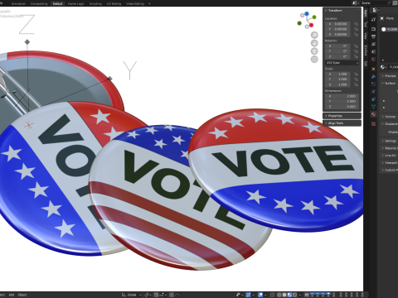
Task: Click the Location Z value field
Action: [x=338, y=35]
